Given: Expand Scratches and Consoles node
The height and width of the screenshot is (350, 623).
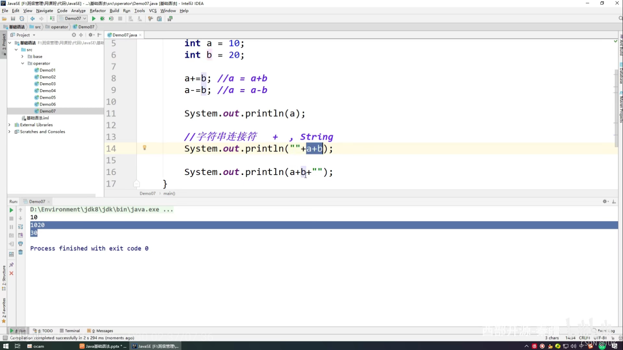Looking at the screenshot, I should pos(9,132).
